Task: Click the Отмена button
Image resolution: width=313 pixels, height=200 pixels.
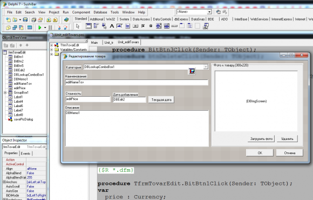Action: pyautogui.click(x=289, y=153)
